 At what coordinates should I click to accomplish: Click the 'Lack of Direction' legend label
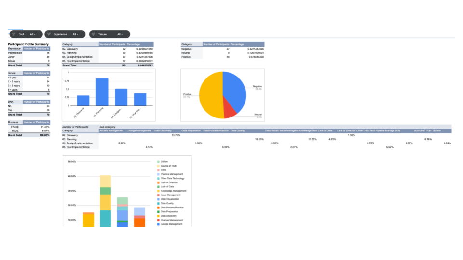(x=169, y=182)
